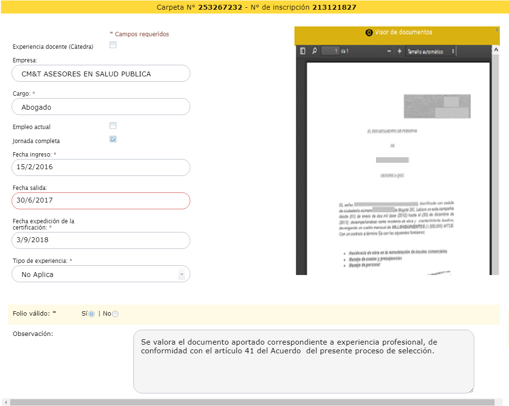Viewport: 509px width, 406px height.
Task: Uncheck the Jornada completa checkbox
Action: point(113,140)
